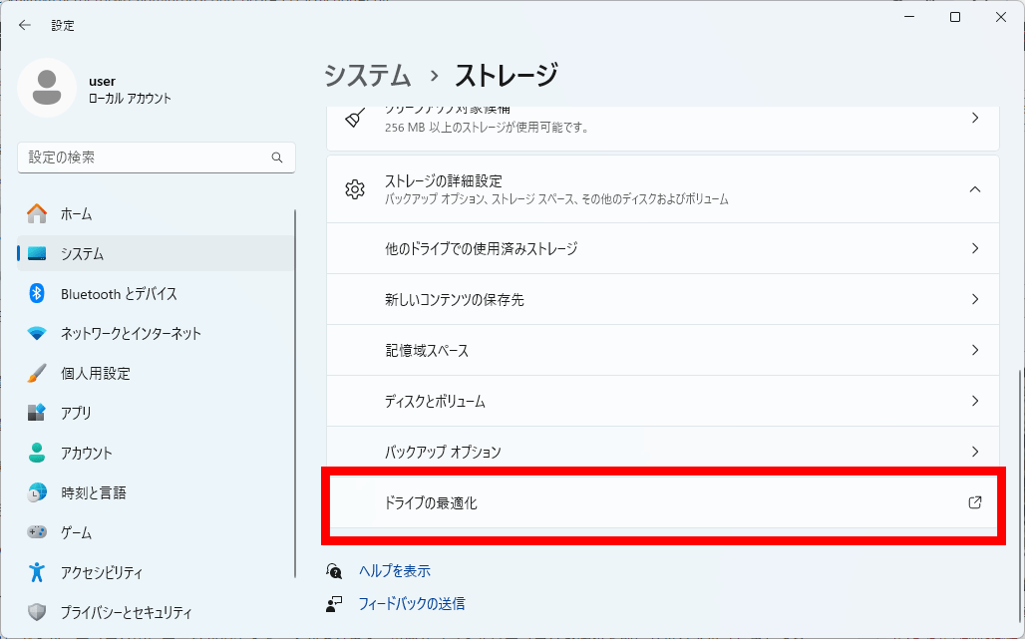Click the ヘルプを表示 link
Screen dimensions: 1025x639
[394, 571]
